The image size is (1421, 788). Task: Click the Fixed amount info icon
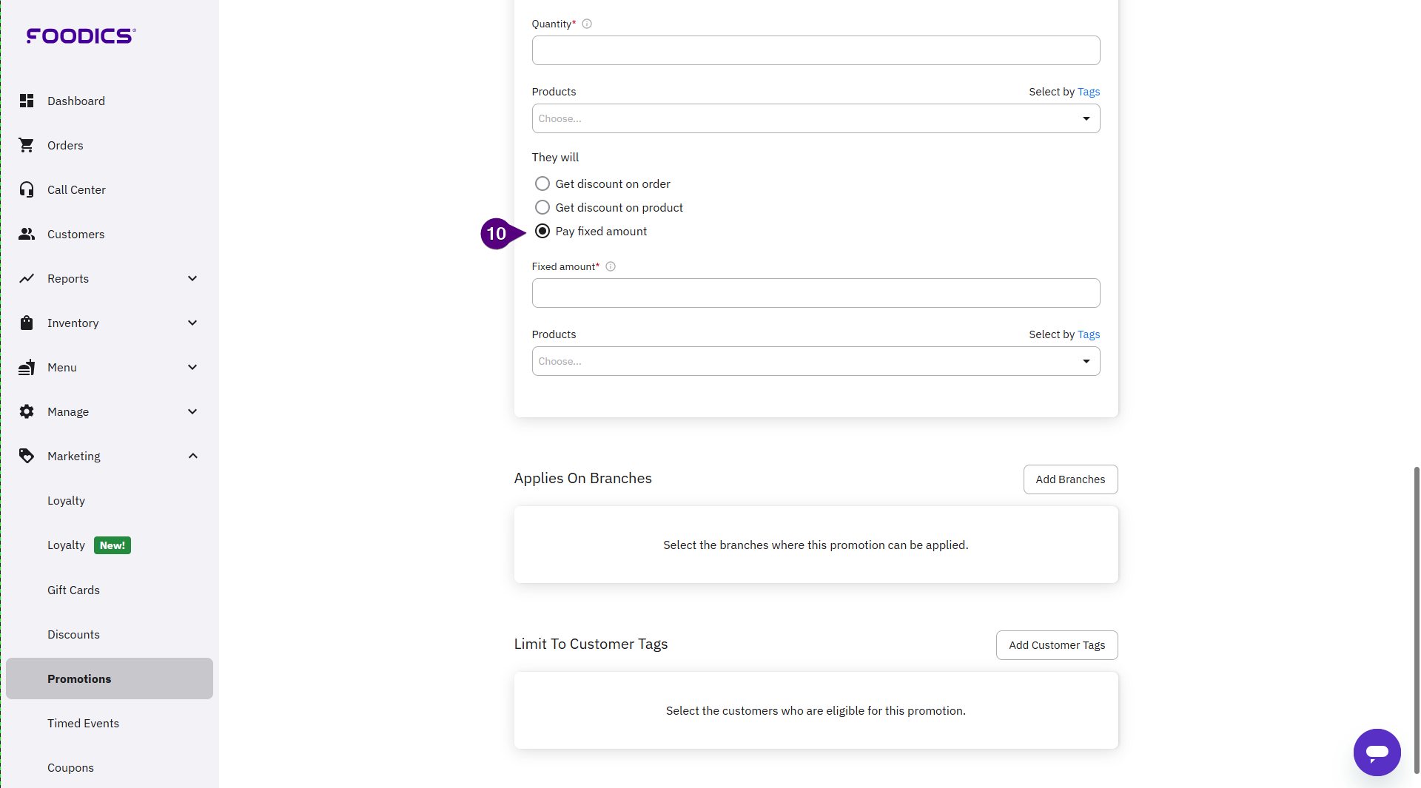[x=611, y=266]
